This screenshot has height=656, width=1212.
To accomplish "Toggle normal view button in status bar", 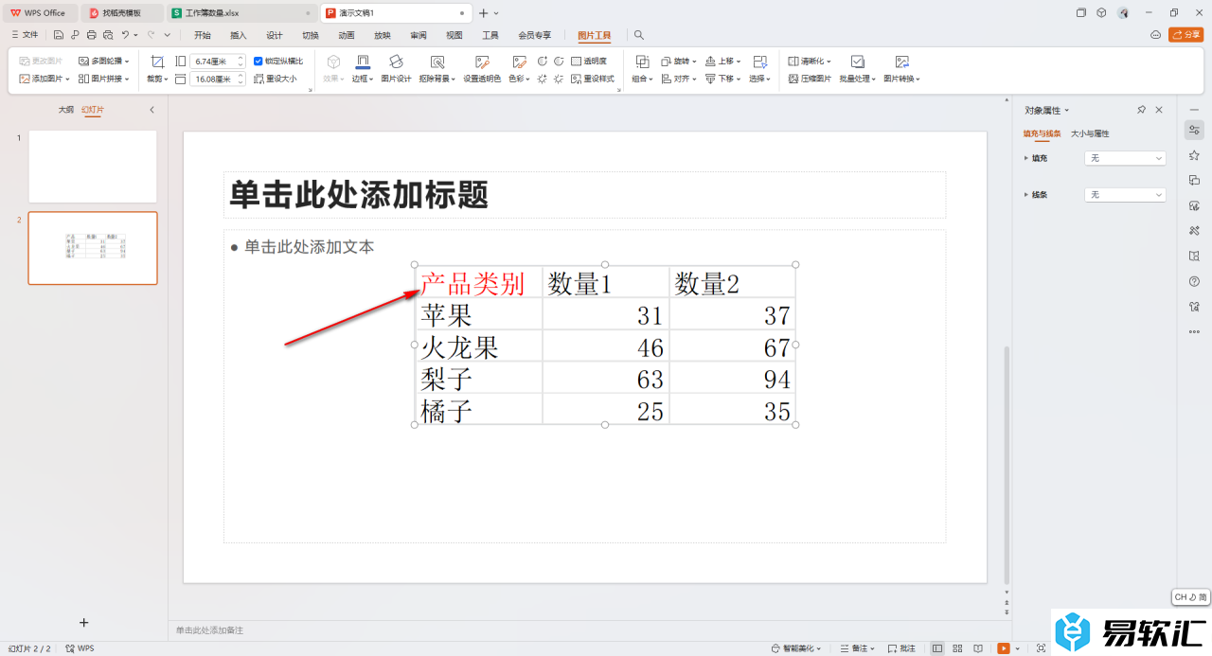I will [x=937, y=648].
